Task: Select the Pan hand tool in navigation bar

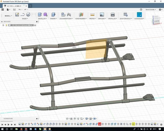Action: 75,119
